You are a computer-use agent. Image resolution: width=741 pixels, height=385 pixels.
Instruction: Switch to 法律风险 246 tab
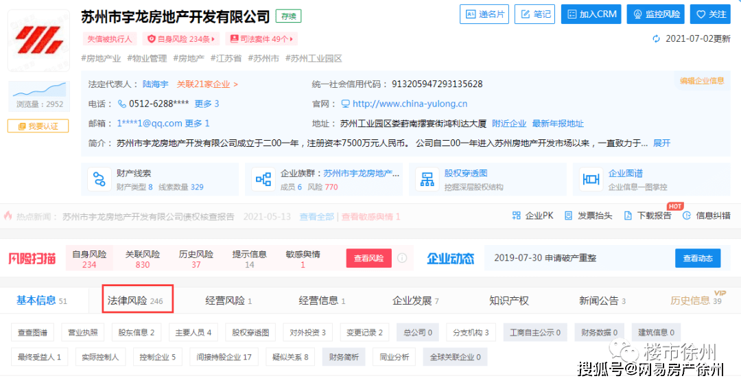[137, 299]
